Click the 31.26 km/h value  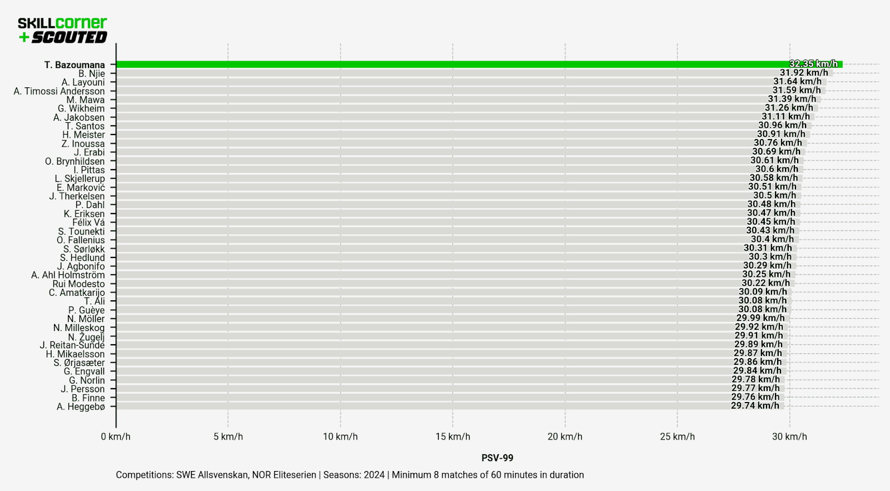coord(789,108)
